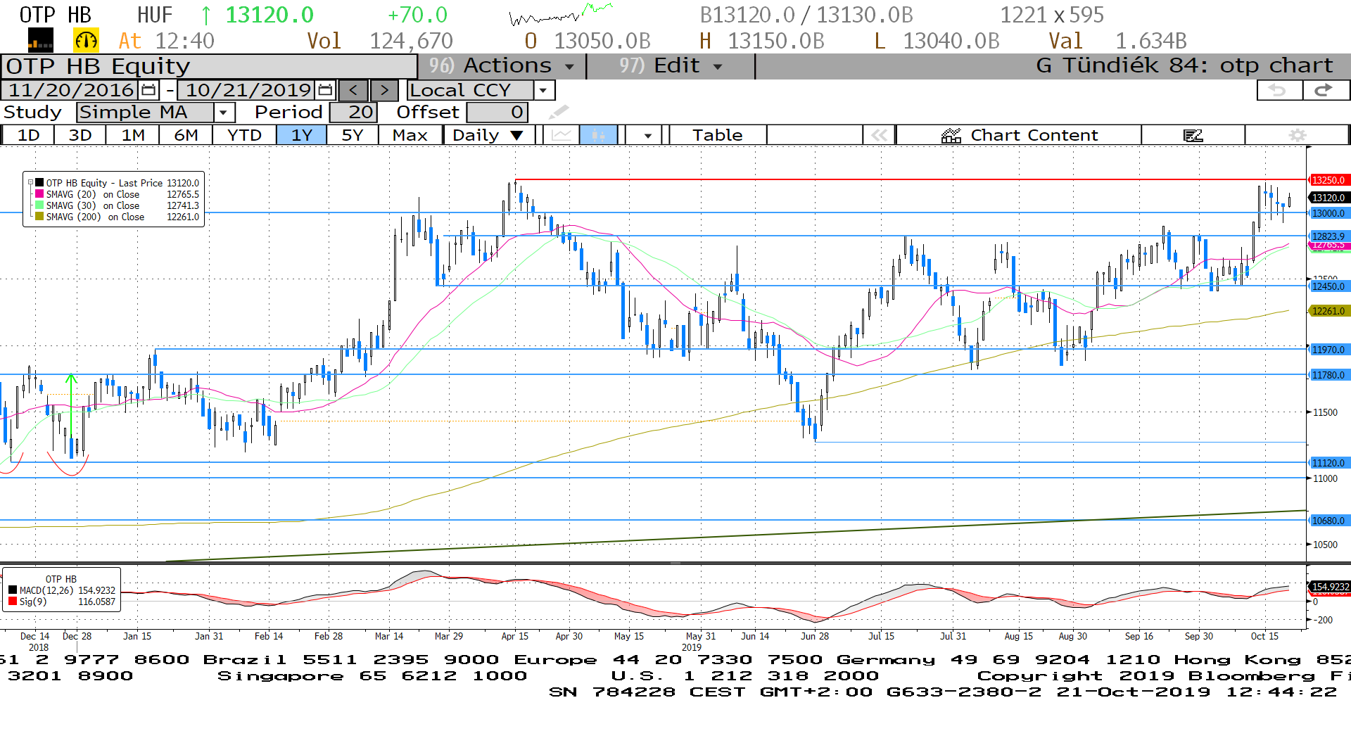Click the 10680.0 support line label
This screenshot has height=731, width=1351.
pyautogui.click(x=1328, y=521)
